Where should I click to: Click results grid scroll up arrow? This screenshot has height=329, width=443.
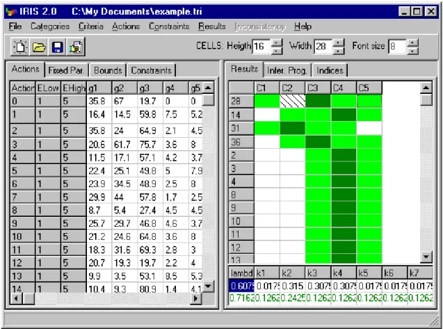pyautogui.click(x=426, y=88)
